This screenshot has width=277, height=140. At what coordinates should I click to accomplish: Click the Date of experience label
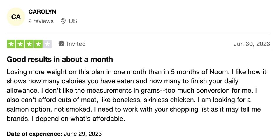tap(34, 134)
